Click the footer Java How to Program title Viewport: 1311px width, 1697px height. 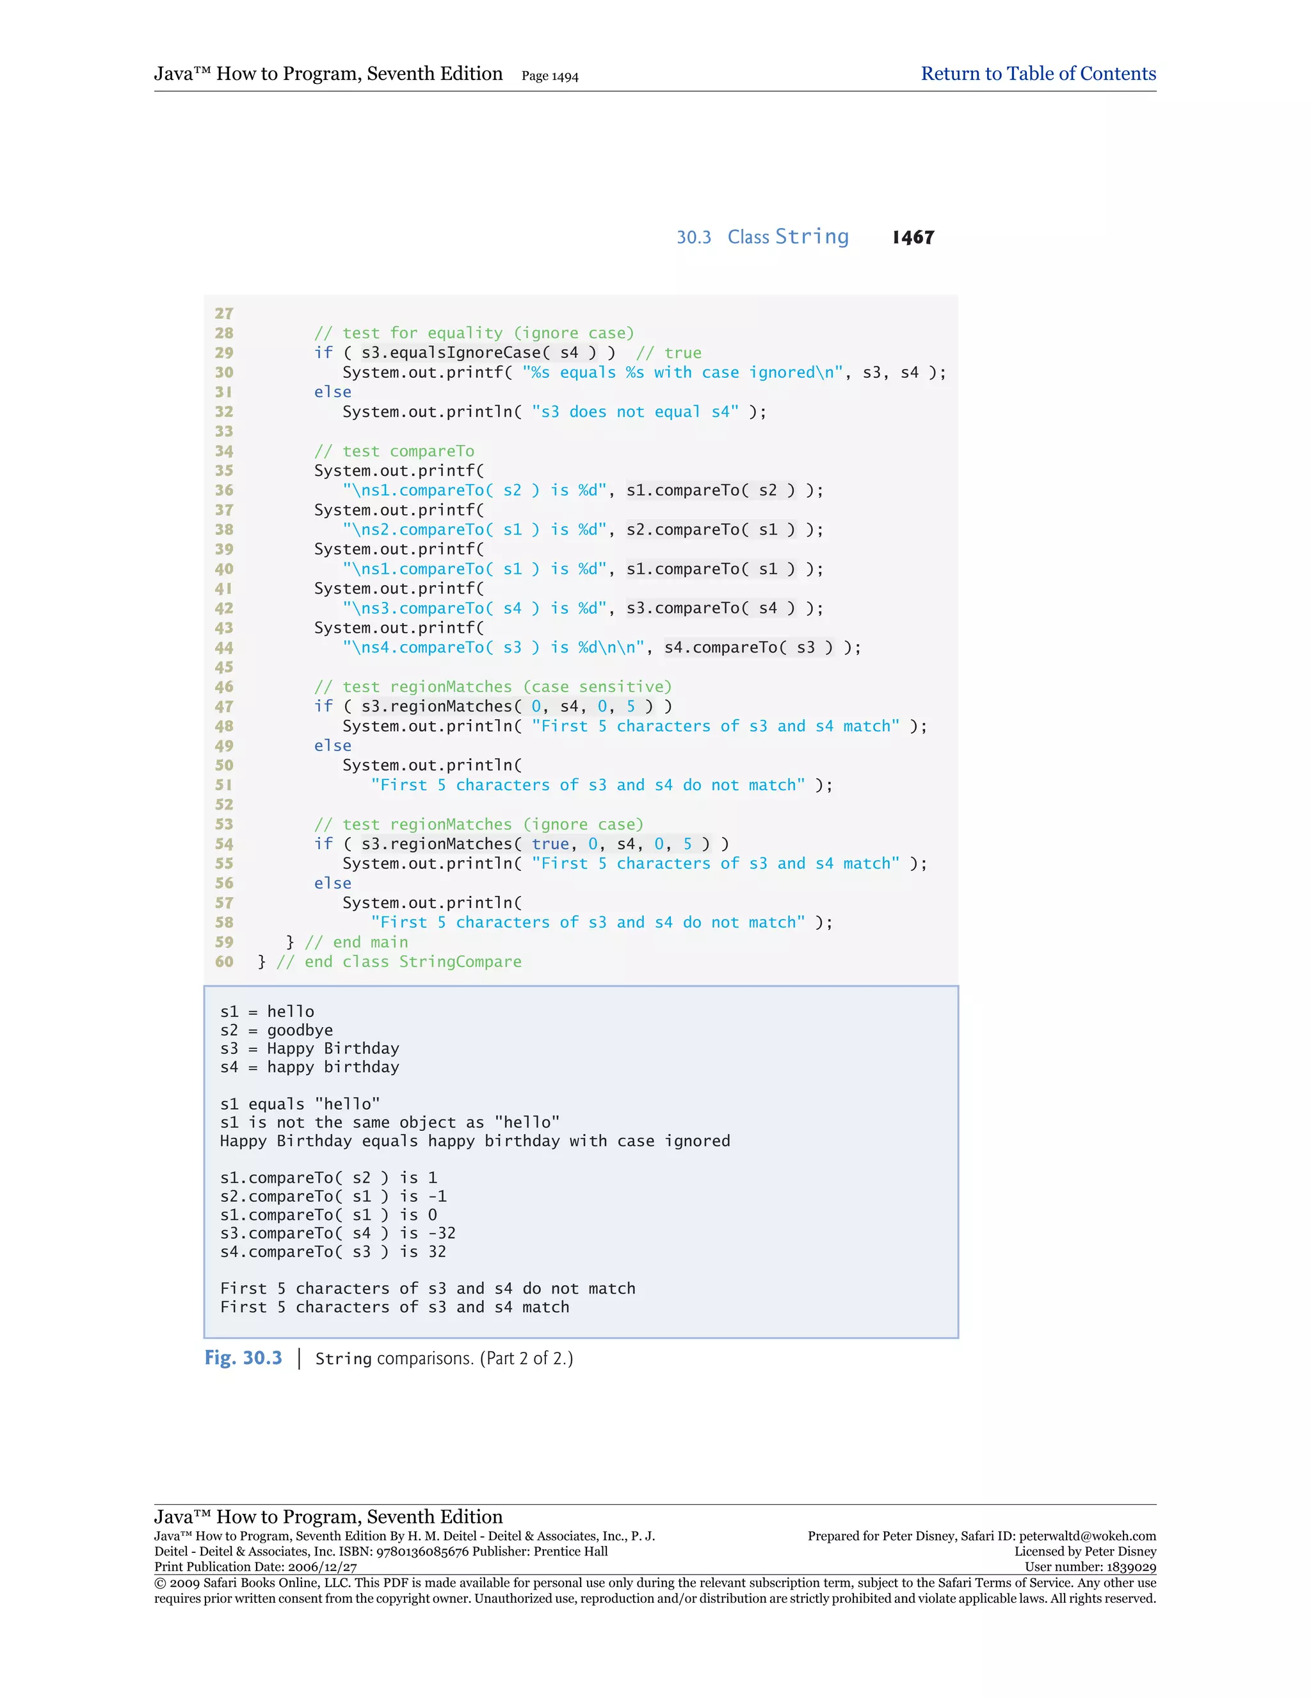328,1516
